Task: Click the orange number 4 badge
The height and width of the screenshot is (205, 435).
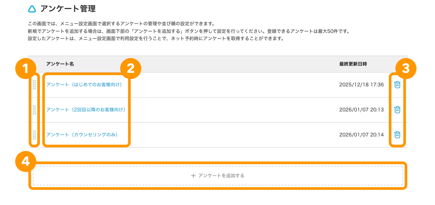Action: click(x=26, y=161)
